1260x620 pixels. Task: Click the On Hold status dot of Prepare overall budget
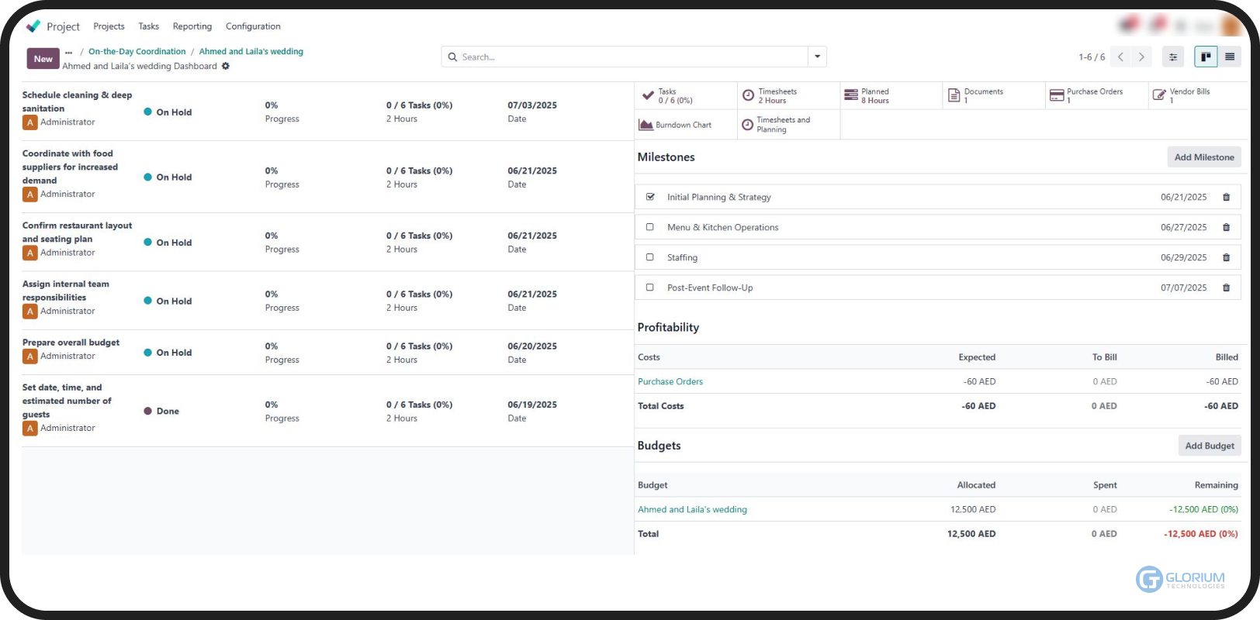tap(147, 353)
